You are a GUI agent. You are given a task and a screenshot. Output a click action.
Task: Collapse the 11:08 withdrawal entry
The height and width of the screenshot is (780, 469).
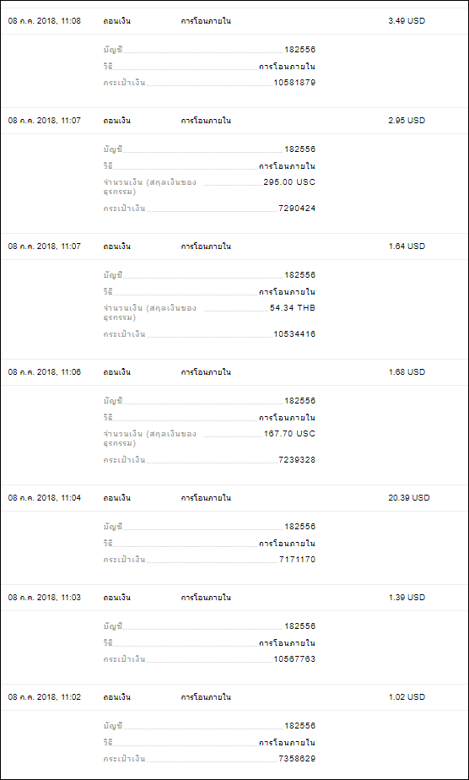(x=234, y=21)
